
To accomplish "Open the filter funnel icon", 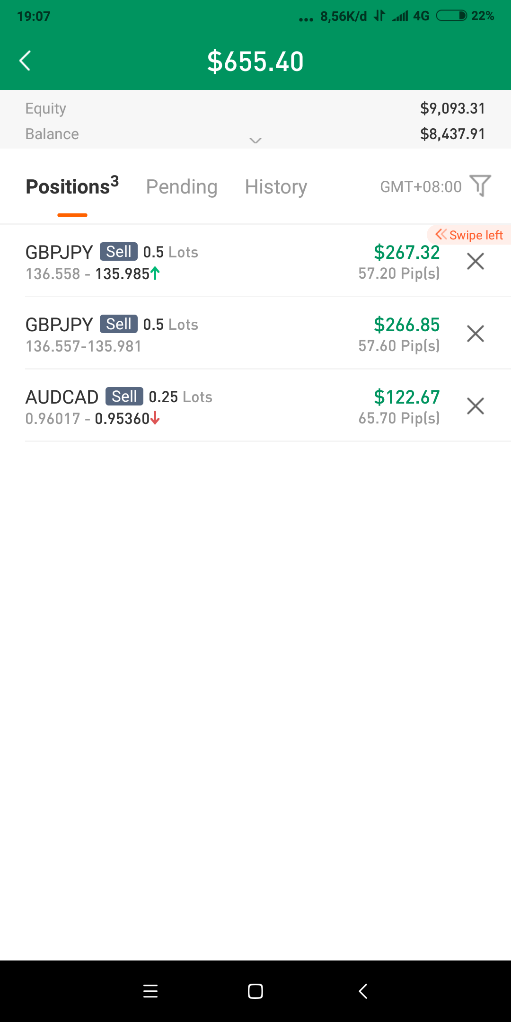I will (480, 185).
